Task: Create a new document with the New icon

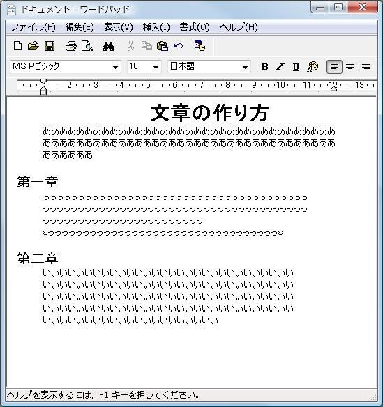Action: (x=17, y=46)
